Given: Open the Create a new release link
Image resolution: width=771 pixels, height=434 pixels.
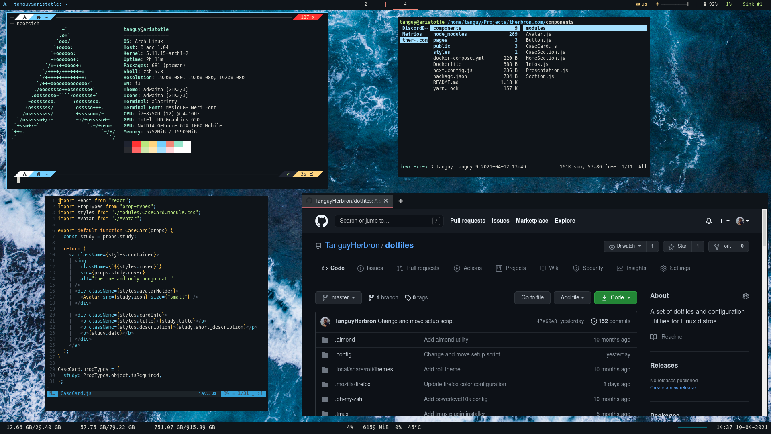Looking at the screenshot, I should point(673,388).
